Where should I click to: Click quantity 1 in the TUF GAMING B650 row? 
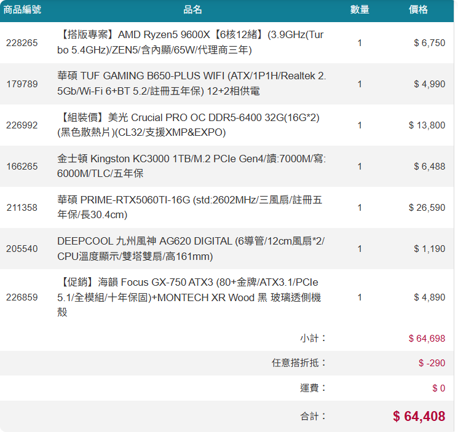[360, 84]
